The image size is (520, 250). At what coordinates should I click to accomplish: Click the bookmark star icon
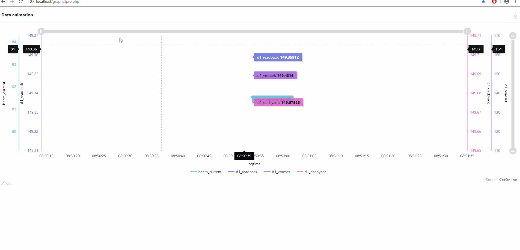(x=483, y=2)
